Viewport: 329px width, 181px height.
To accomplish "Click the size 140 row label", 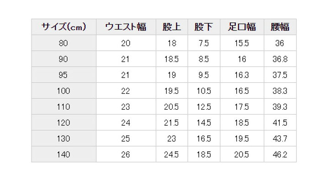I will pos(64,154).
